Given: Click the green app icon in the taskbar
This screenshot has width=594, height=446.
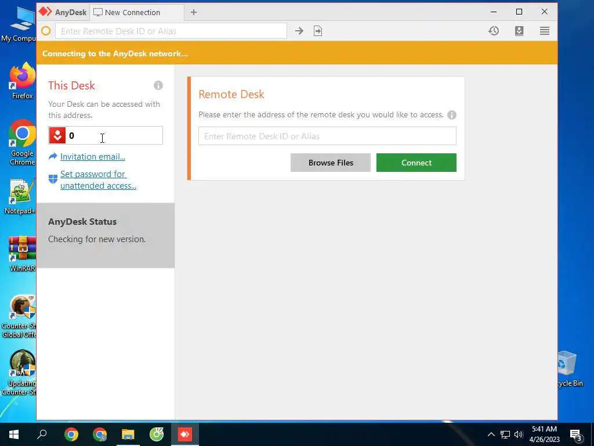Looking at the screenshot, I should point(157,434).
